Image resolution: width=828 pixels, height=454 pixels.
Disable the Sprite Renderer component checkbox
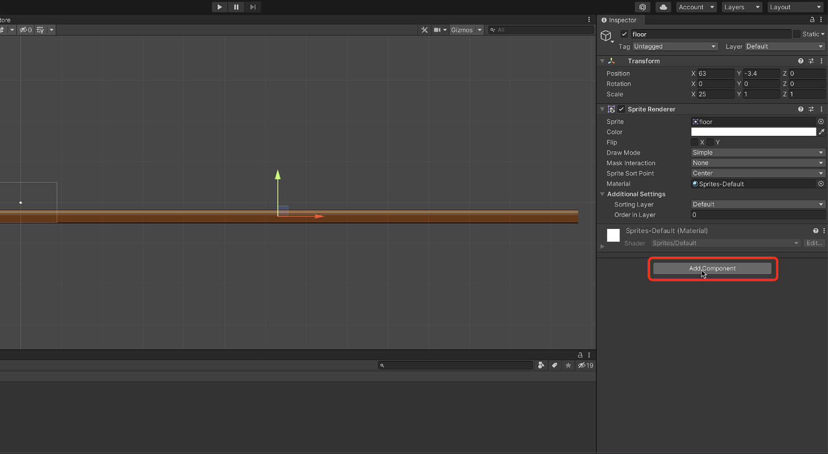(x=621, y=109)
